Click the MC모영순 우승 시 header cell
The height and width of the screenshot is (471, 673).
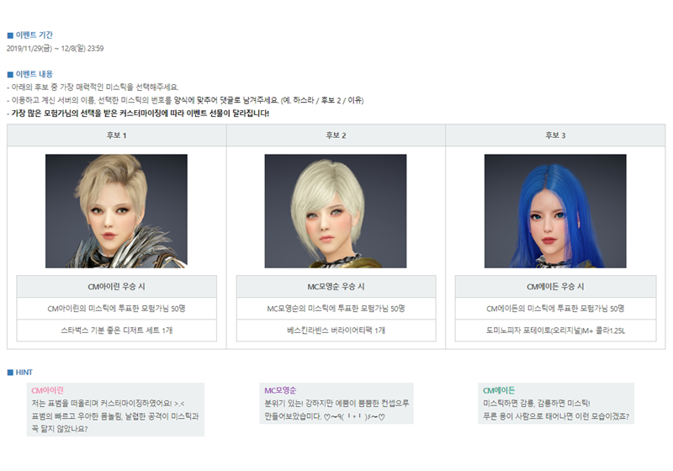pyautogui.click(x=336, y=287)
